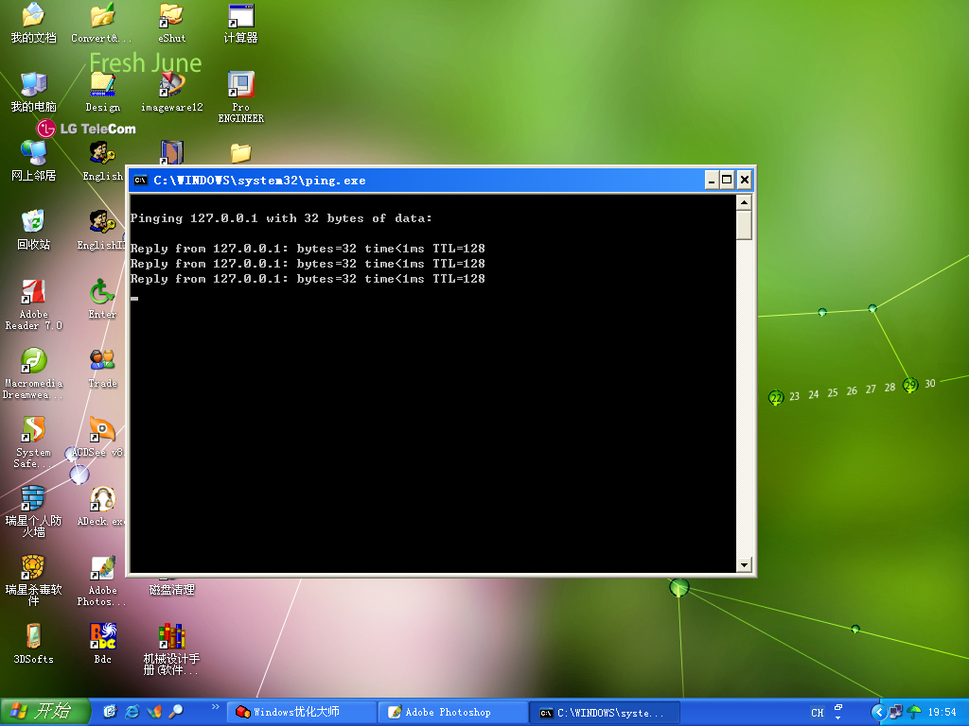Screen dimensions: 969x726
Task: Open the Adobe Reader 7.0 desktop icon
Action: [33, 292]
